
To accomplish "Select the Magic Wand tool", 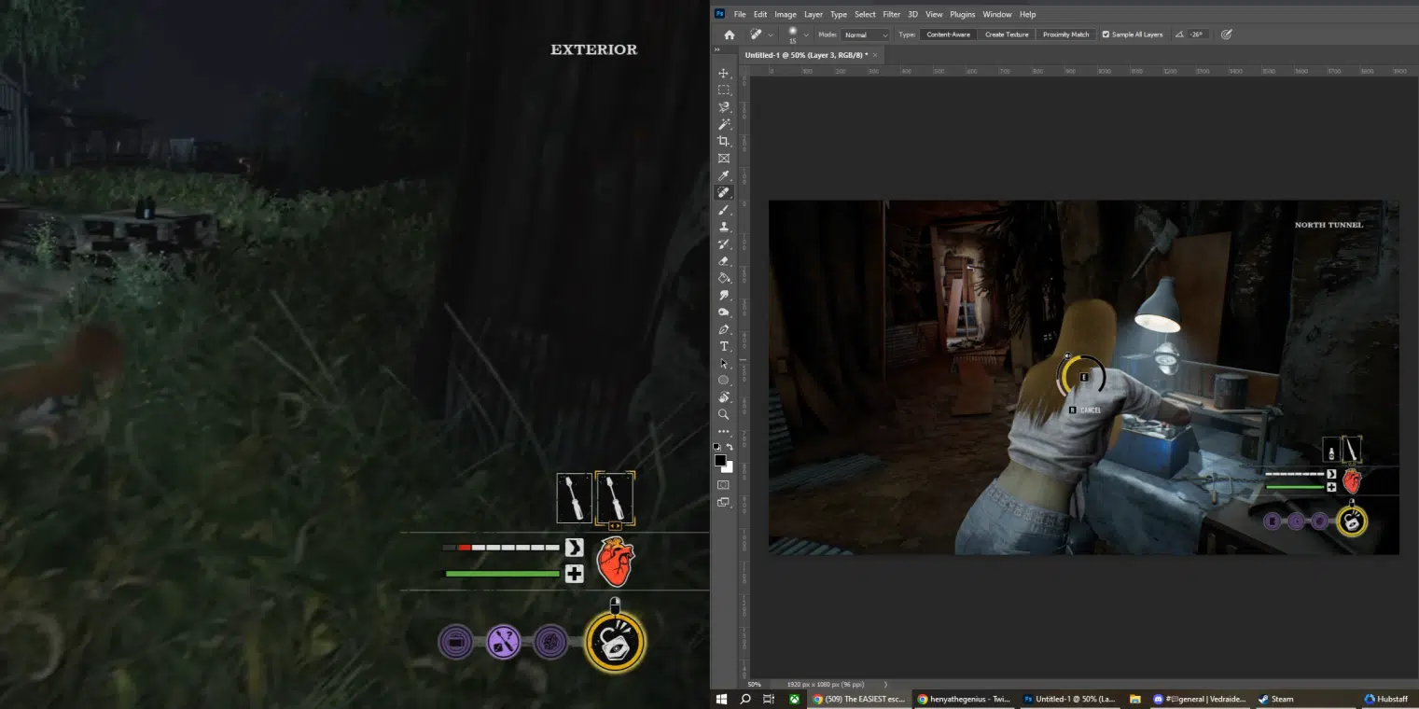I will (723, 124).
